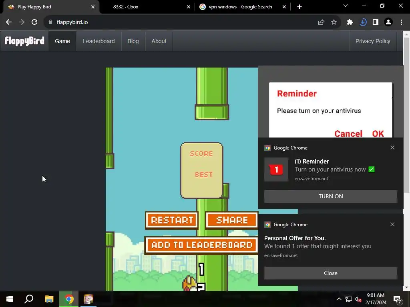Toggle the Chrome side panel icon
Image resolution: width=410 pixels, height=307 pixels.
[x=376, y=22]
